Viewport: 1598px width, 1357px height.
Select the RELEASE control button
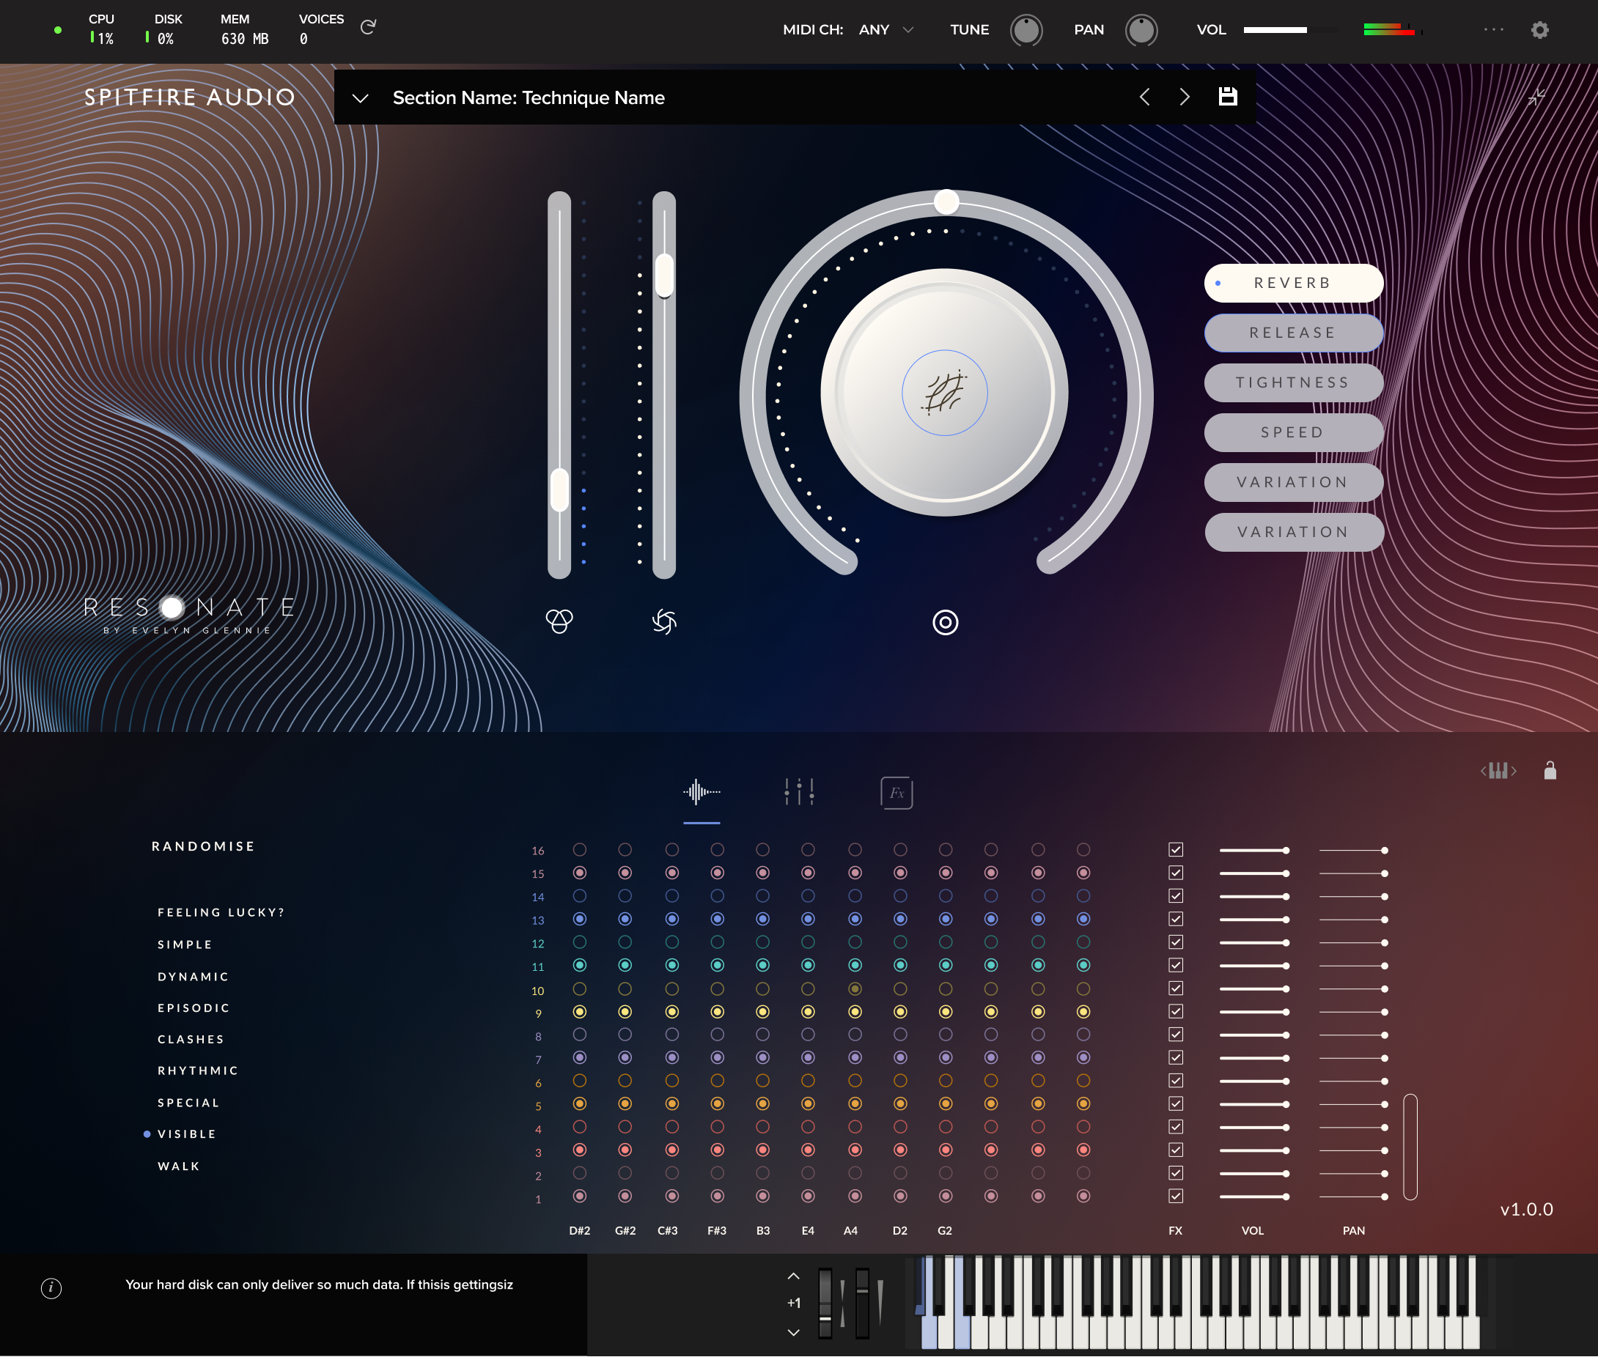[1293, 333]
